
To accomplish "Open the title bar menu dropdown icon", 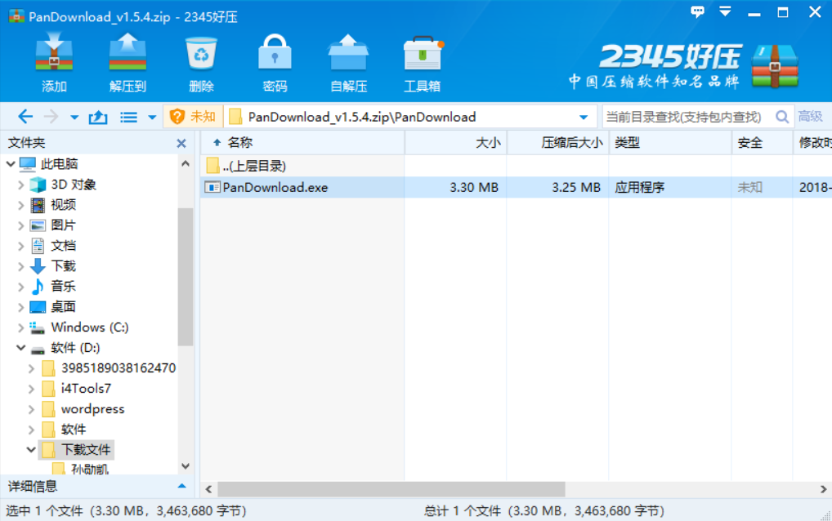I will tap(725, 11).
